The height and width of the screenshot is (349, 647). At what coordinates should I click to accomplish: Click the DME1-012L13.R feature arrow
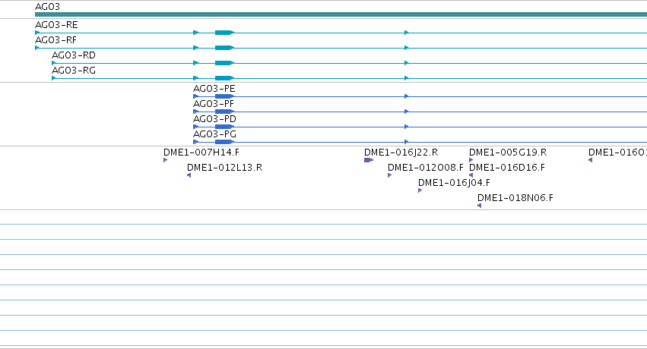pos(189,175)
